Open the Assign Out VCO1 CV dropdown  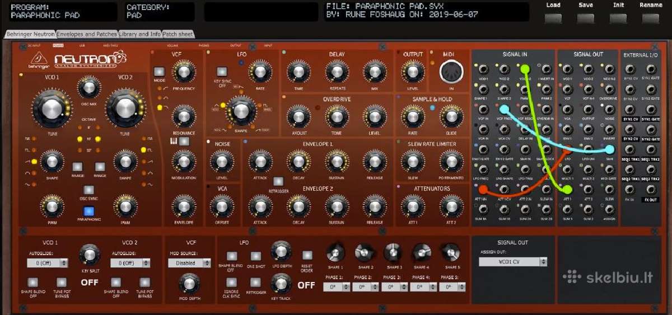513,261
